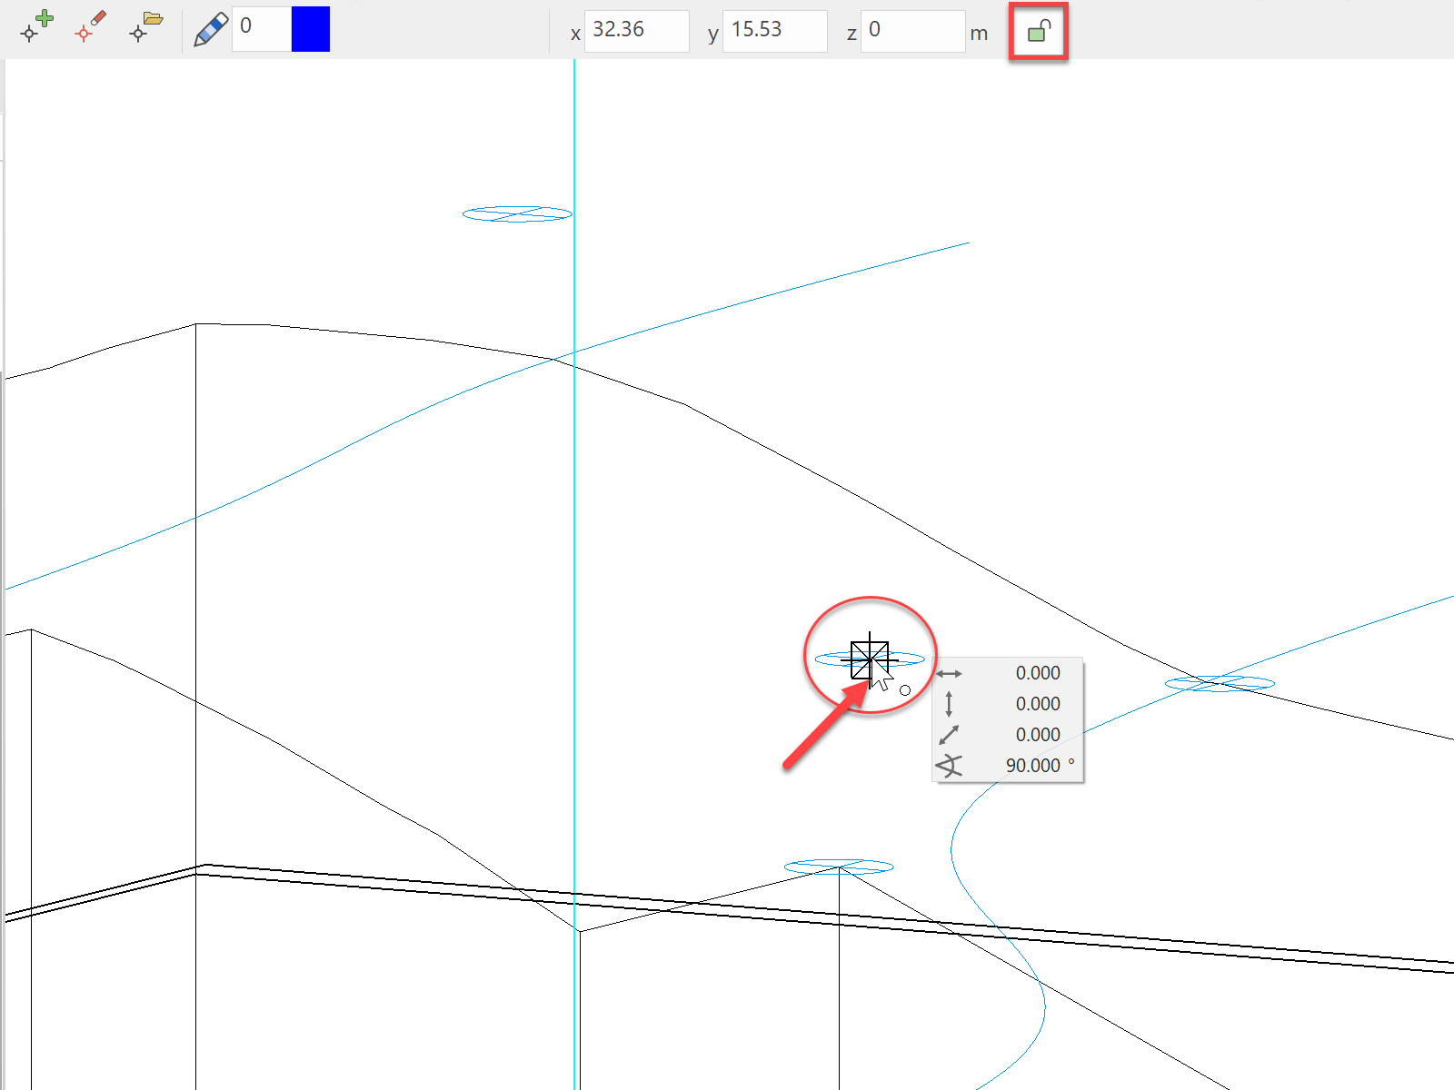
Task: Select the erase point tool with red eraser
Action: pyautogui.click(x=90, y=27)
